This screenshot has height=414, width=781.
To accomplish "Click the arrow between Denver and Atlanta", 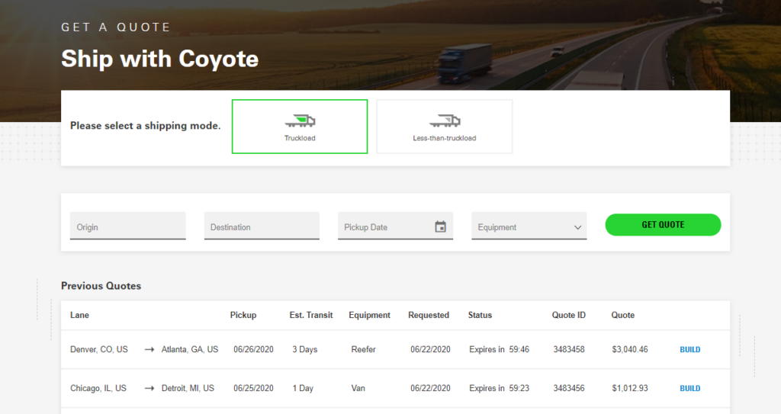I will (149, 350).
